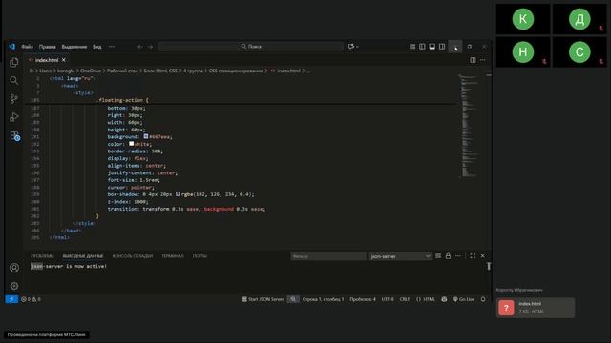
Task: Toggle the primary side bar
Action: [422, 47]
